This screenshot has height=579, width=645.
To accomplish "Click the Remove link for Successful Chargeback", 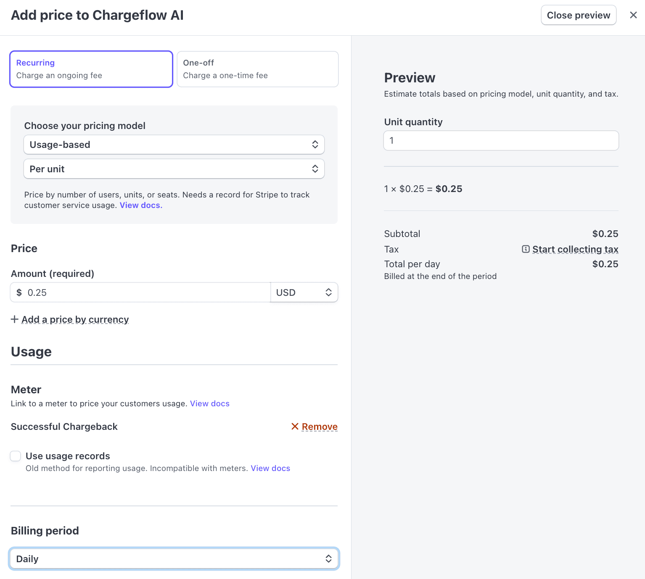I will point(320,426).
